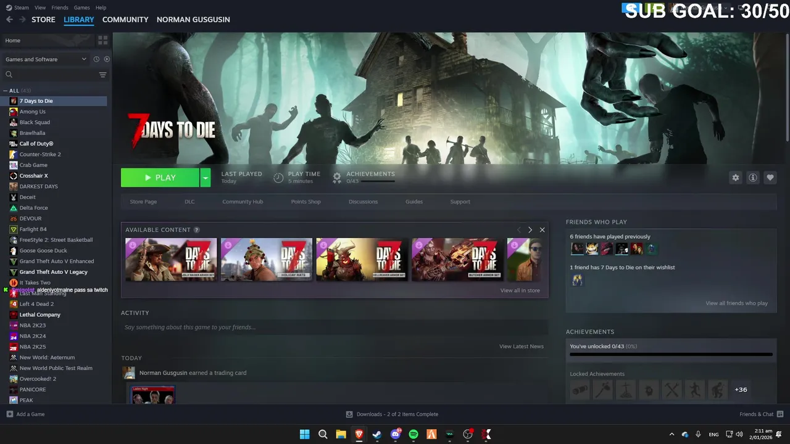The width and height of the screenshot is (790, 444).
Task: Open the Help menu
Action: click(x=101, y=7)
